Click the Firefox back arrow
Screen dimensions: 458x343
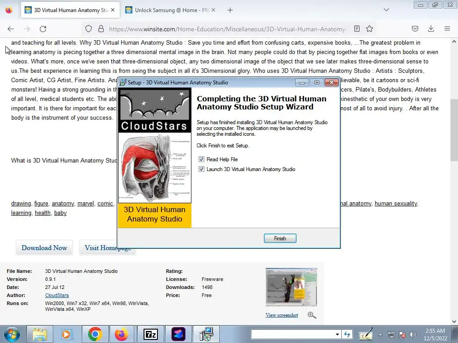point(11,29)
